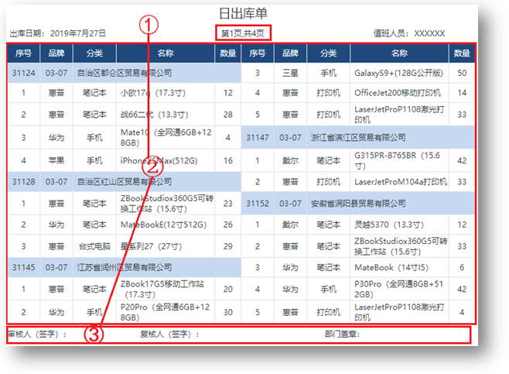
Task: Select the 第1页,共4页 page indicator
Action: pos(243,33)
